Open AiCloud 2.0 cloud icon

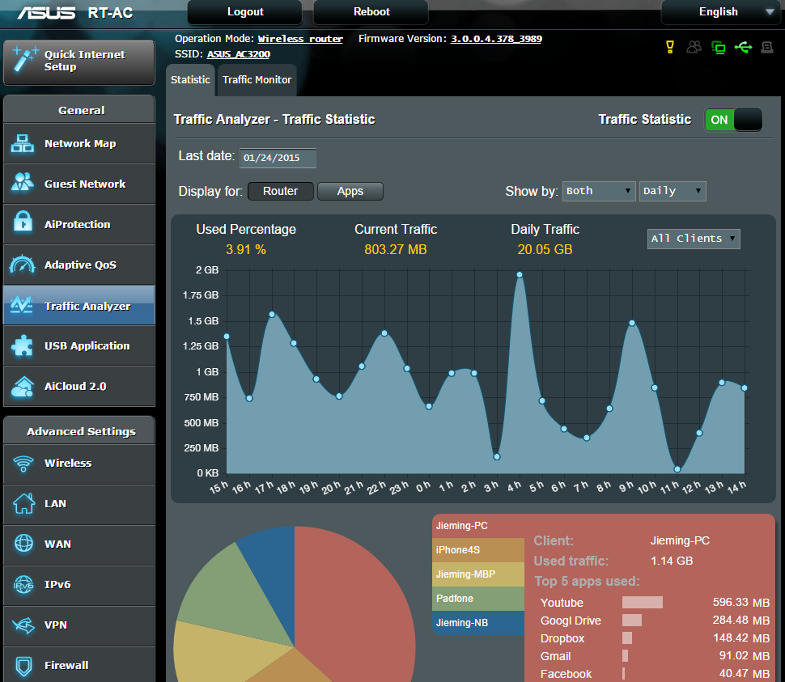pos(23,386)
